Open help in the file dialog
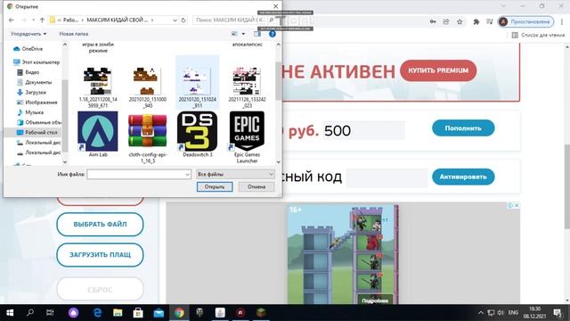The image size is (570, 321). tap(272, 34)
